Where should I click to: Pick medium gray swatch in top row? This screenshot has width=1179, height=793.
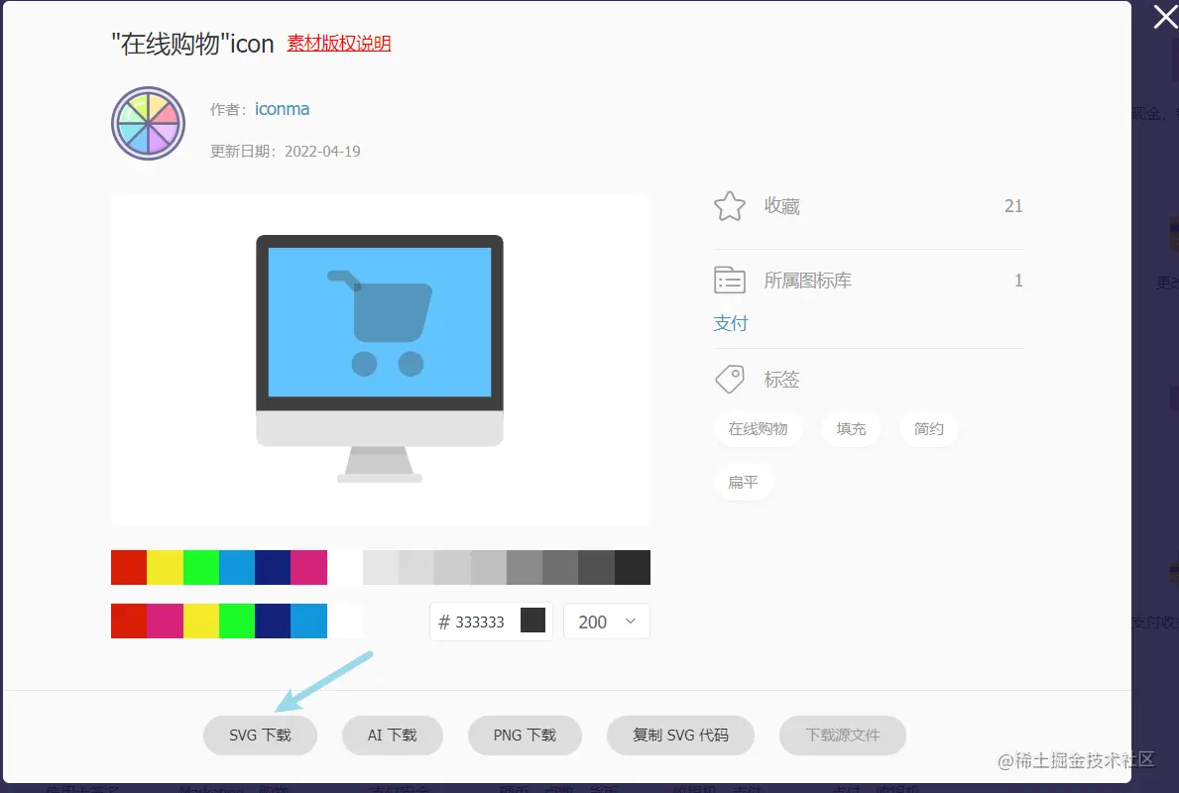click(x=525, y=568)
